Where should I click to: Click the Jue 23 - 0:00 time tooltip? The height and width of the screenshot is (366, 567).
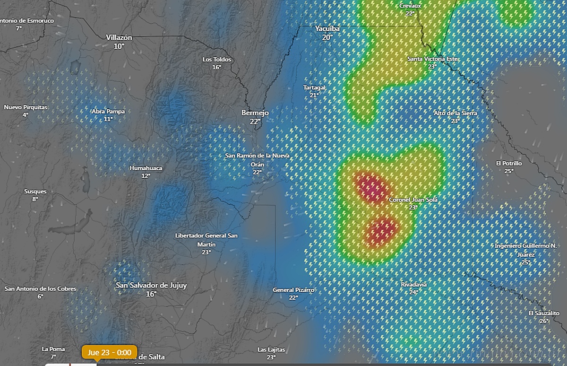pyautogui.click(x=109, y=352)
